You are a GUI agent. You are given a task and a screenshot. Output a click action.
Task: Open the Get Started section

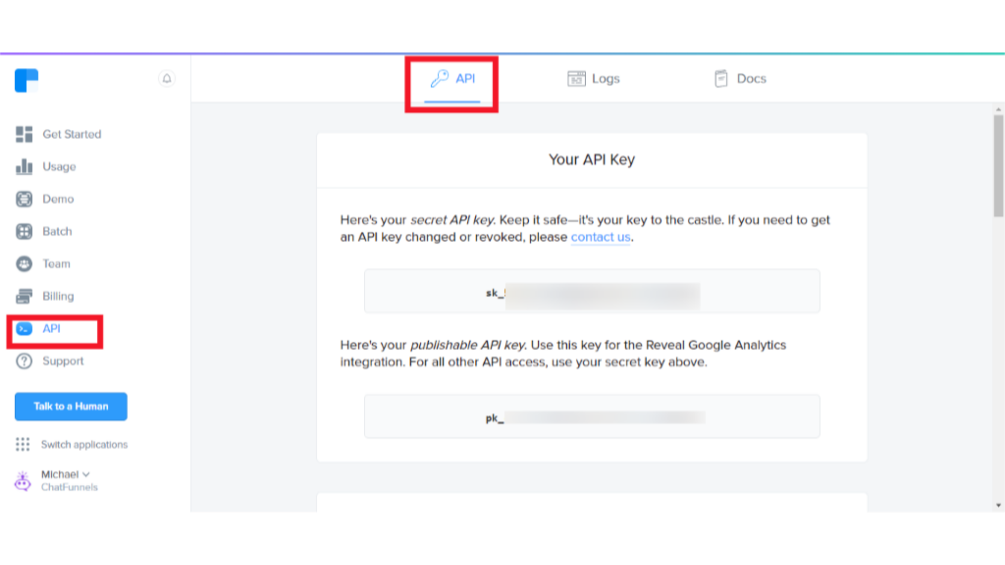(71, 134)
